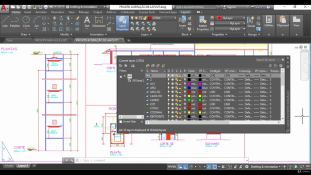Open layer states manager icon
Viewport: 311px width, 175px height.
tap(133, 66)
